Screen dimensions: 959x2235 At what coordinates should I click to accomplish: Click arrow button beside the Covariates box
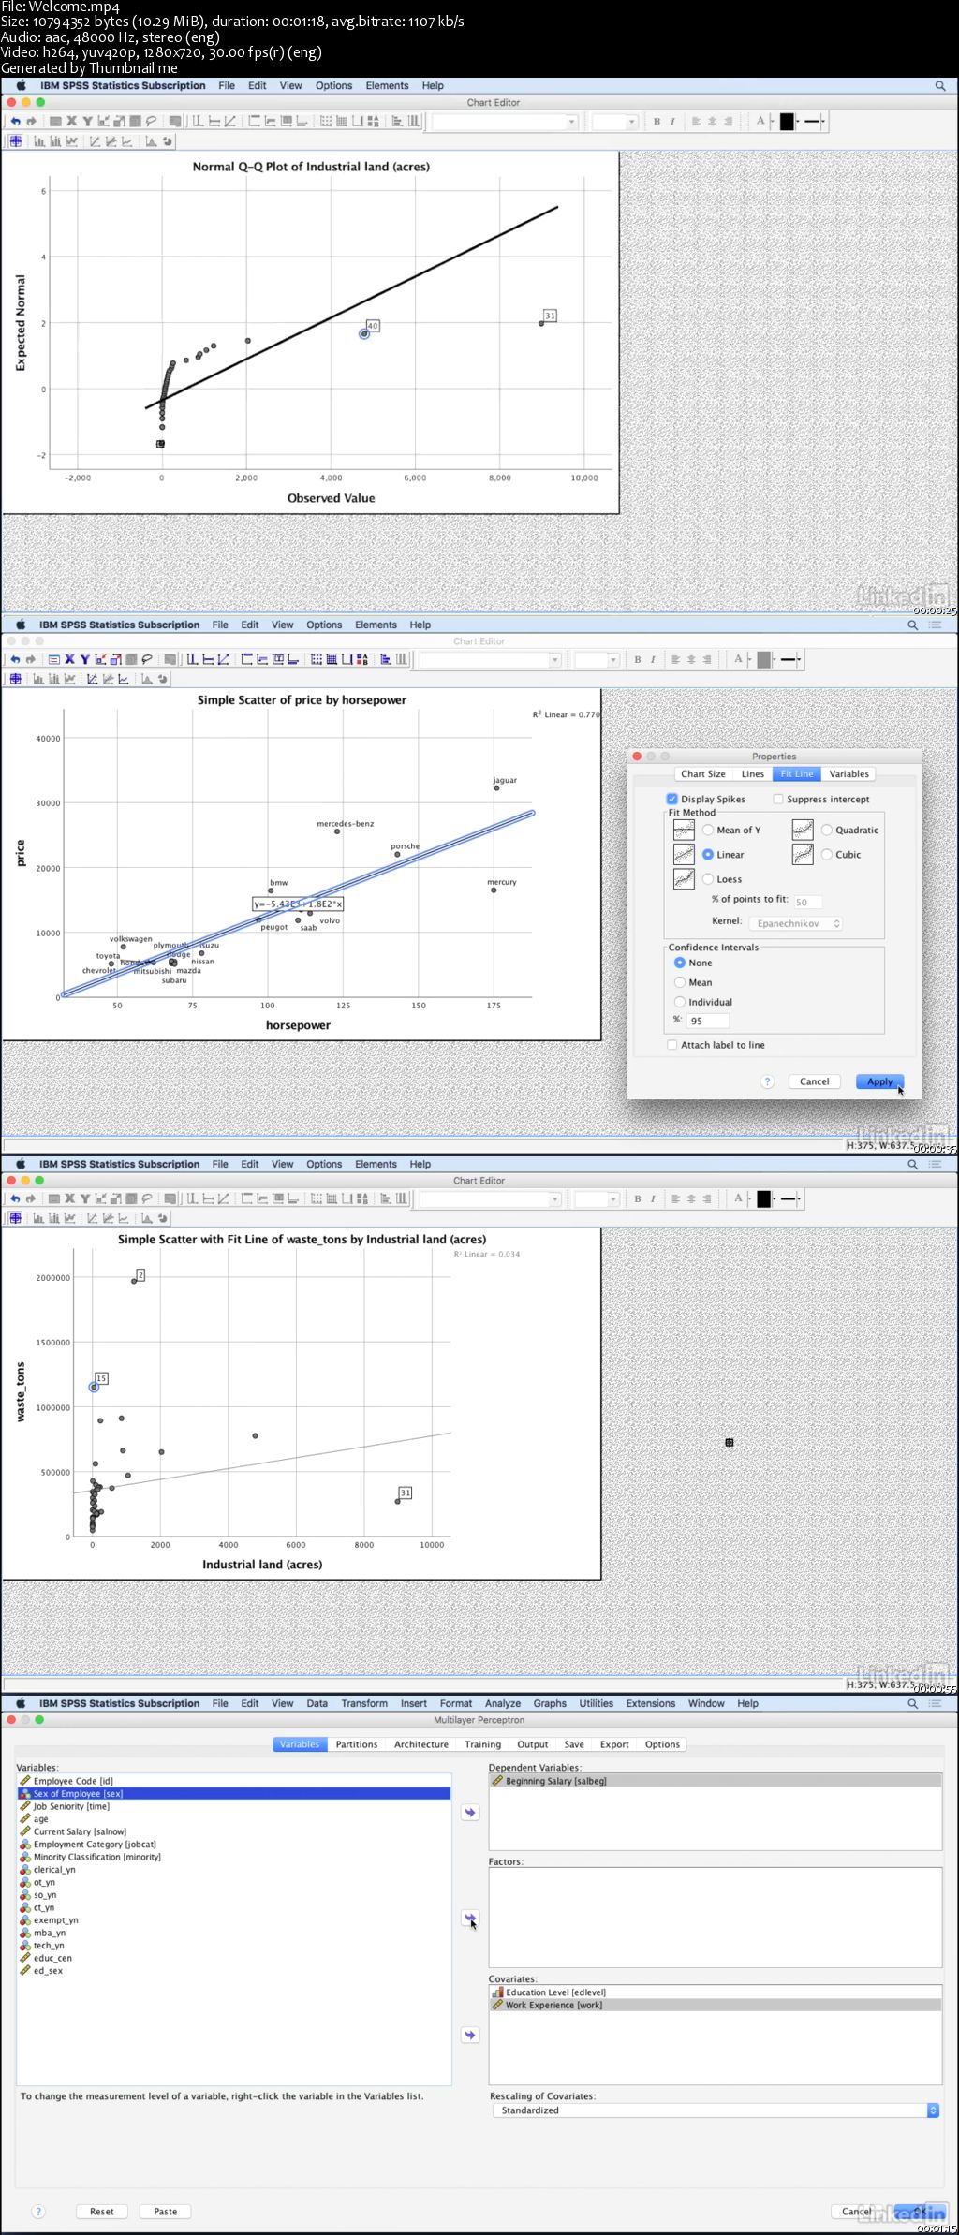[470, 2035]
